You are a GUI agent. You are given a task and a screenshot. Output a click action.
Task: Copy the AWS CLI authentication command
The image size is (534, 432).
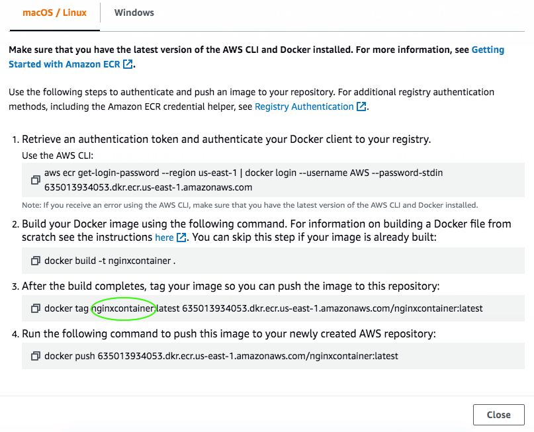36,179
